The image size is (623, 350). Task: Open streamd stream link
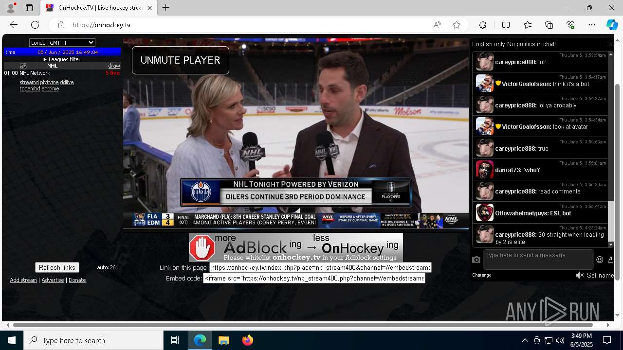pyautogui.click(x=29, y=82)
